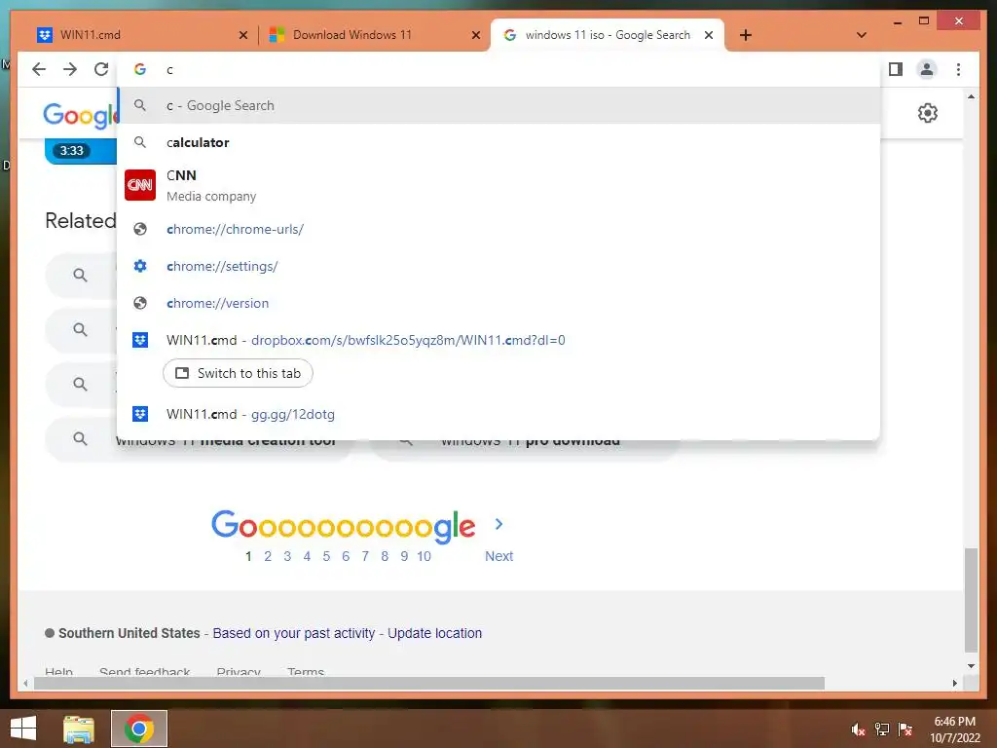
Task: Go to results page 6
Action: (x=346, y=556)
